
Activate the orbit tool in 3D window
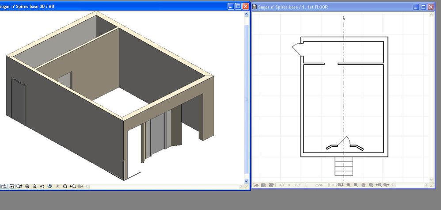pos(49,187)
